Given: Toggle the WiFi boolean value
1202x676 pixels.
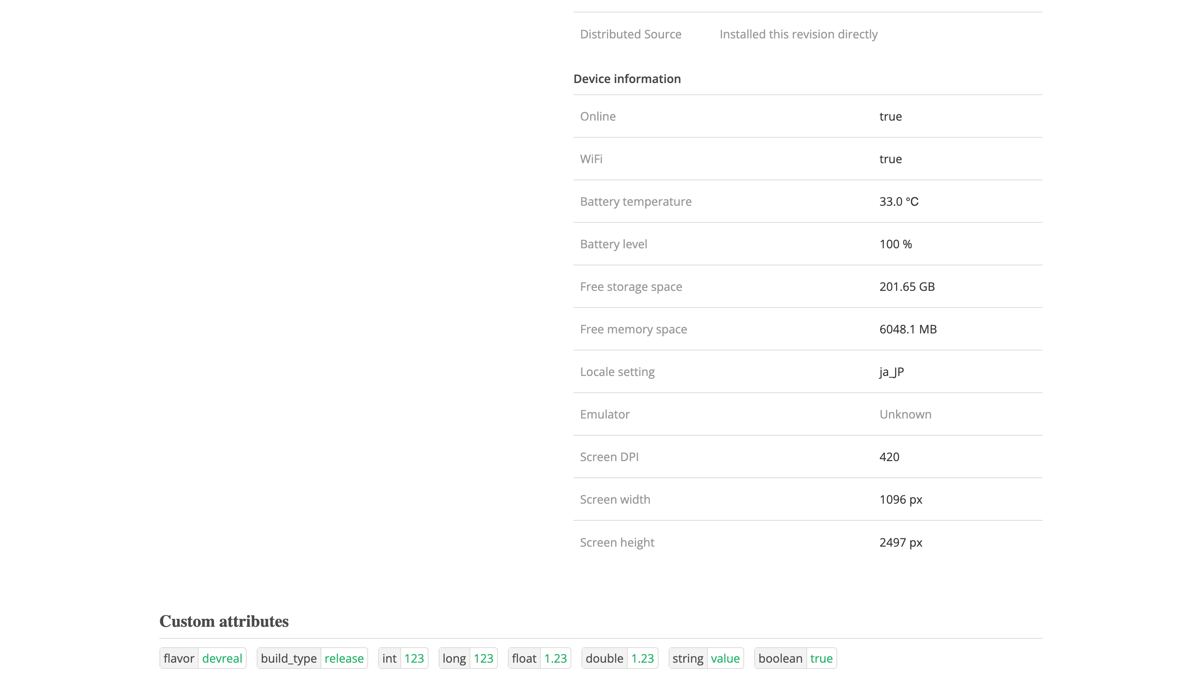Looking at the screenshot, I should point(891,159).
